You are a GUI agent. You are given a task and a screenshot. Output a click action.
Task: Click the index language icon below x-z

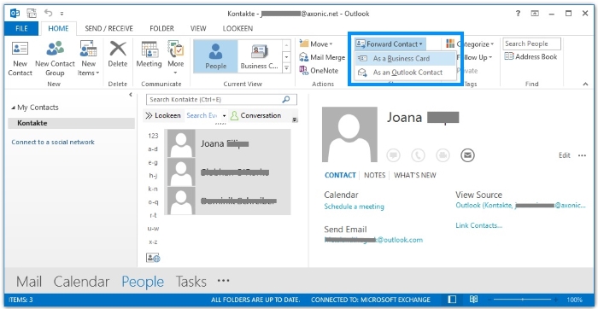pos(153,258)
